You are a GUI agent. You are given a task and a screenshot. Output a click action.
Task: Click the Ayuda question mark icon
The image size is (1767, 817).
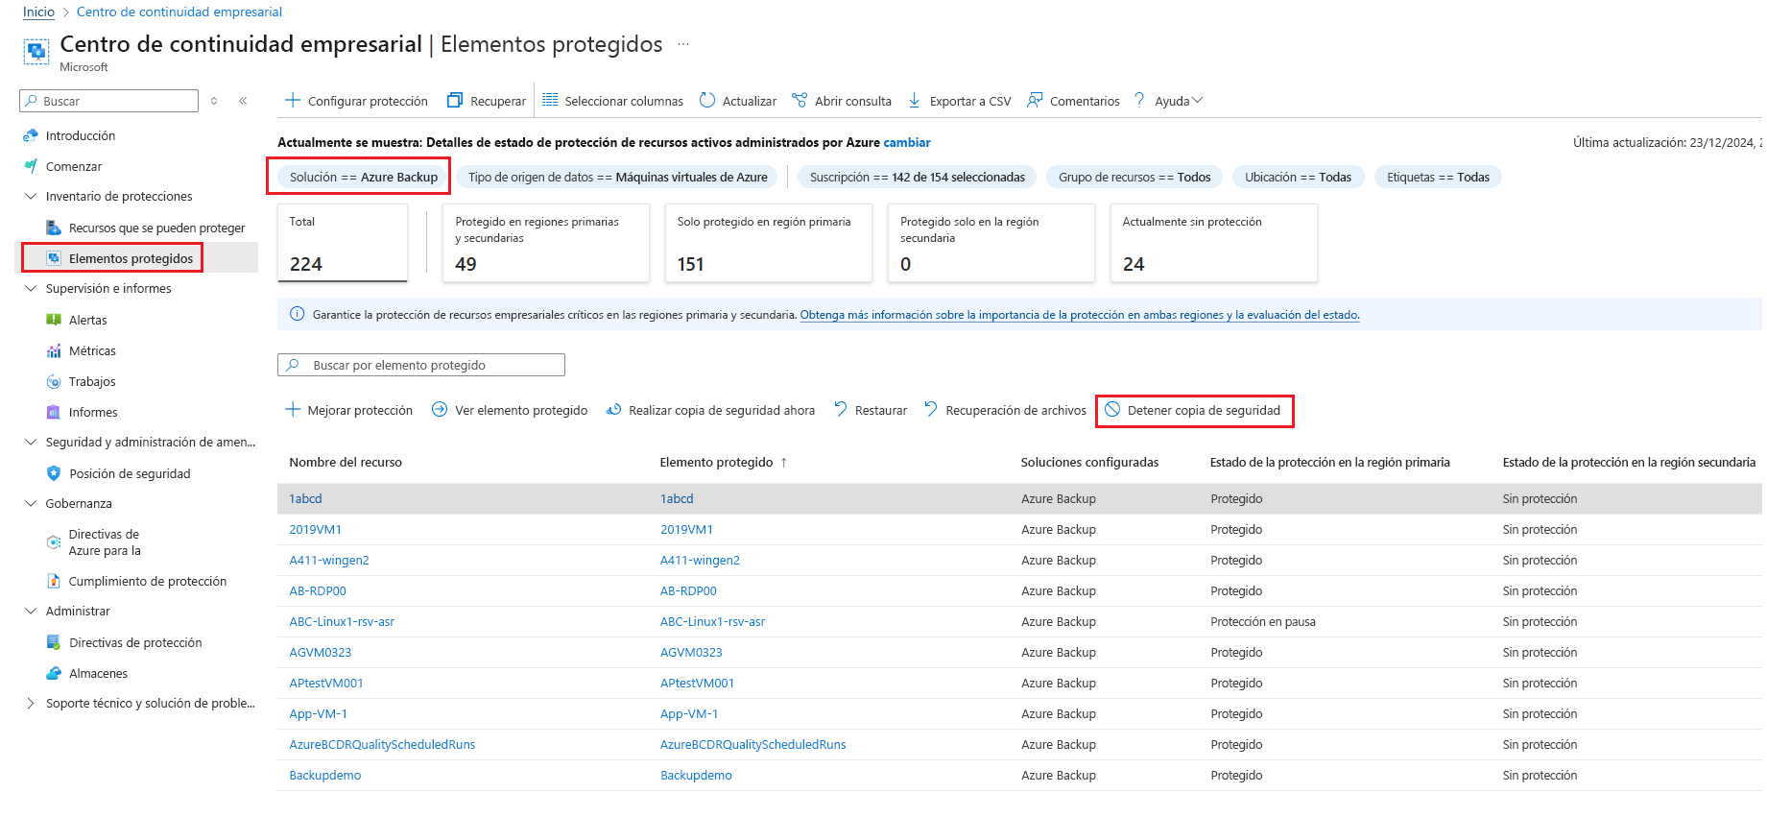pyautogui.click(x=1139, y=100)
